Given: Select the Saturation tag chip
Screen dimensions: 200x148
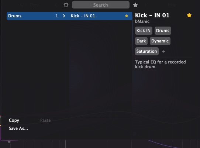Looking at the screenshot, I should point(147,51).
